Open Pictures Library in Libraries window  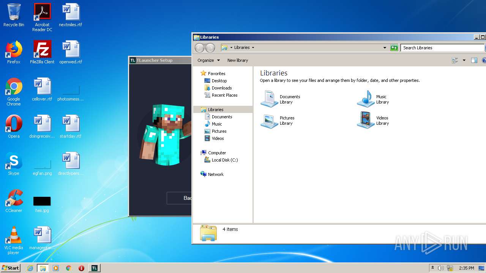278,121
